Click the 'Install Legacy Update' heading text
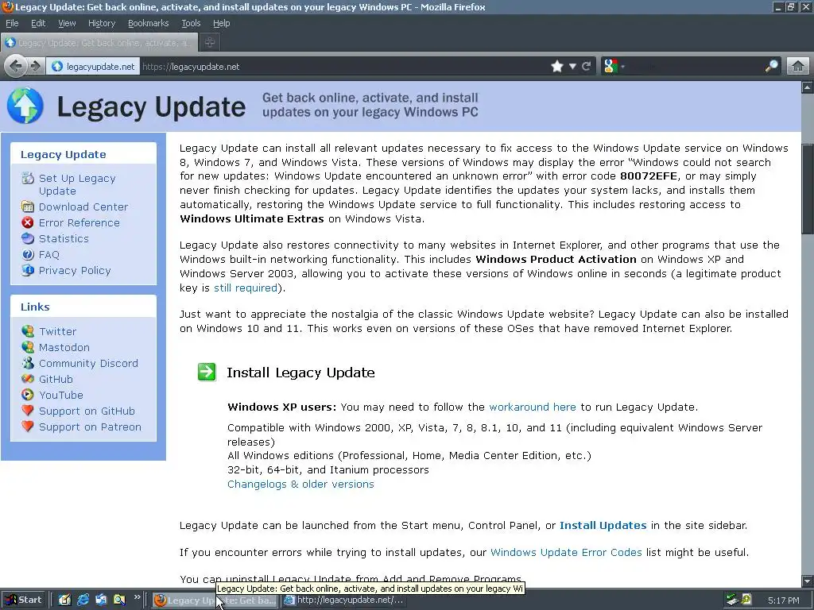Screen dimensions: 814x610 click(300, 373)
